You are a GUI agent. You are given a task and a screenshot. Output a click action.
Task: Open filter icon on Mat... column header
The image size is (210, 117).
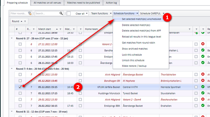pos(74,29)
